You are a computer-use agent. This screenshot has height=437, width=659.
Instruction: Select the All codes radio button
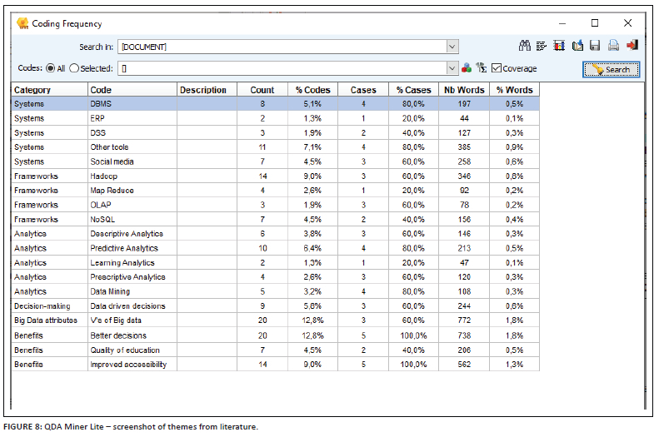click(x=51, y=68)
